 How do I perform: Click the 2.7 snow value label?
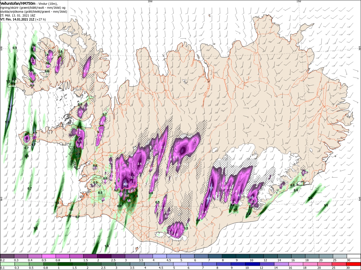pos(233,202)
